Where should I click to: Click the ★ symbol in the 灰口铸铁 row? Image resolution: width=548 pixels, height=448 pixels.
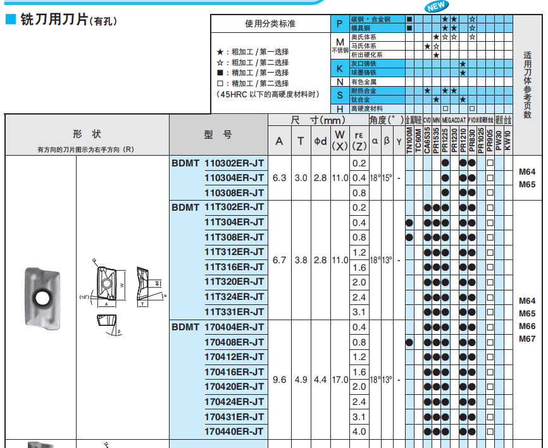[463, 64]
